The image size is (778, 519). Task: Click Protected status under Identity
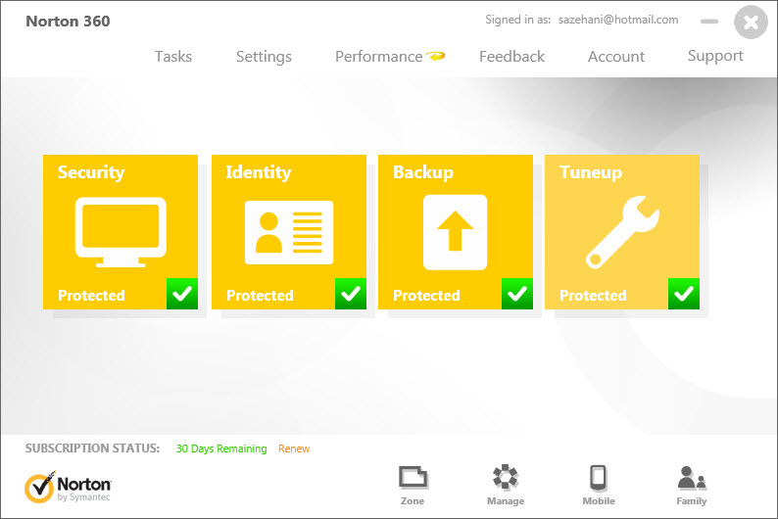click(x=260, y=296)
